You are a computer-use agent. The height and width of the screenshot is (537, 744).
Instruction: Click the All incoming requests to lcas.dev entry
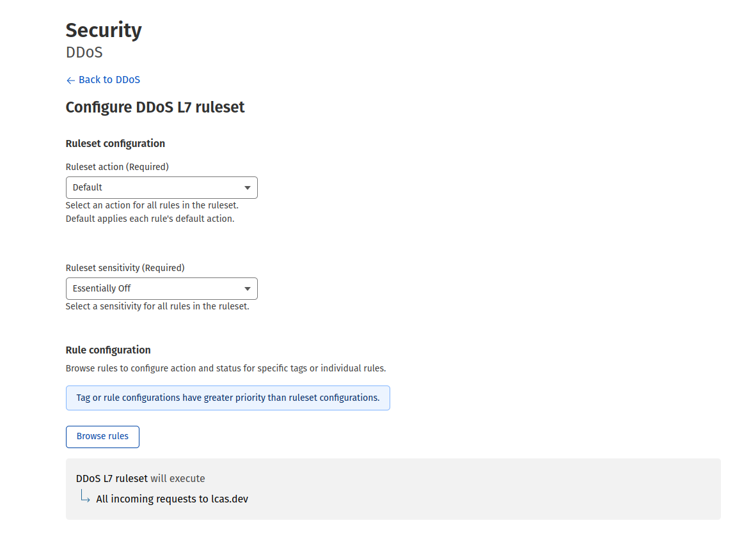tap(171, 499)
